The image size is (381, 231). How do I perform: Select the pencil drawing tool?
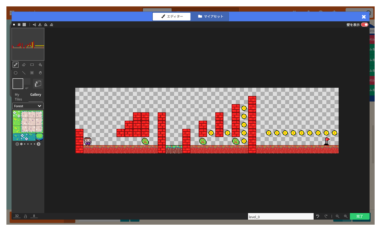15,65
